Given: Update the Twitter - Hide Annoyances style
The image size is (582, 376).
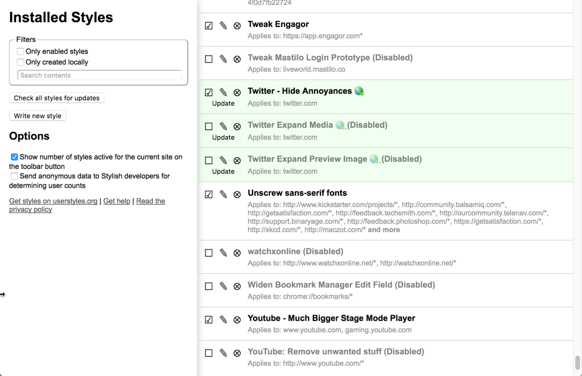Looking at the screenshot, I should (x=222, y=103).
